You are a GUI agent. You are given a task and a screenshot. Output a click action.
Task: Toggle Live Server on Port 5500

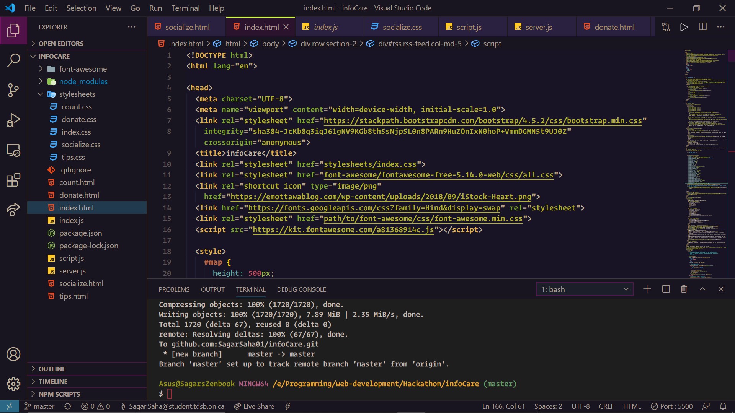point(671,406)
